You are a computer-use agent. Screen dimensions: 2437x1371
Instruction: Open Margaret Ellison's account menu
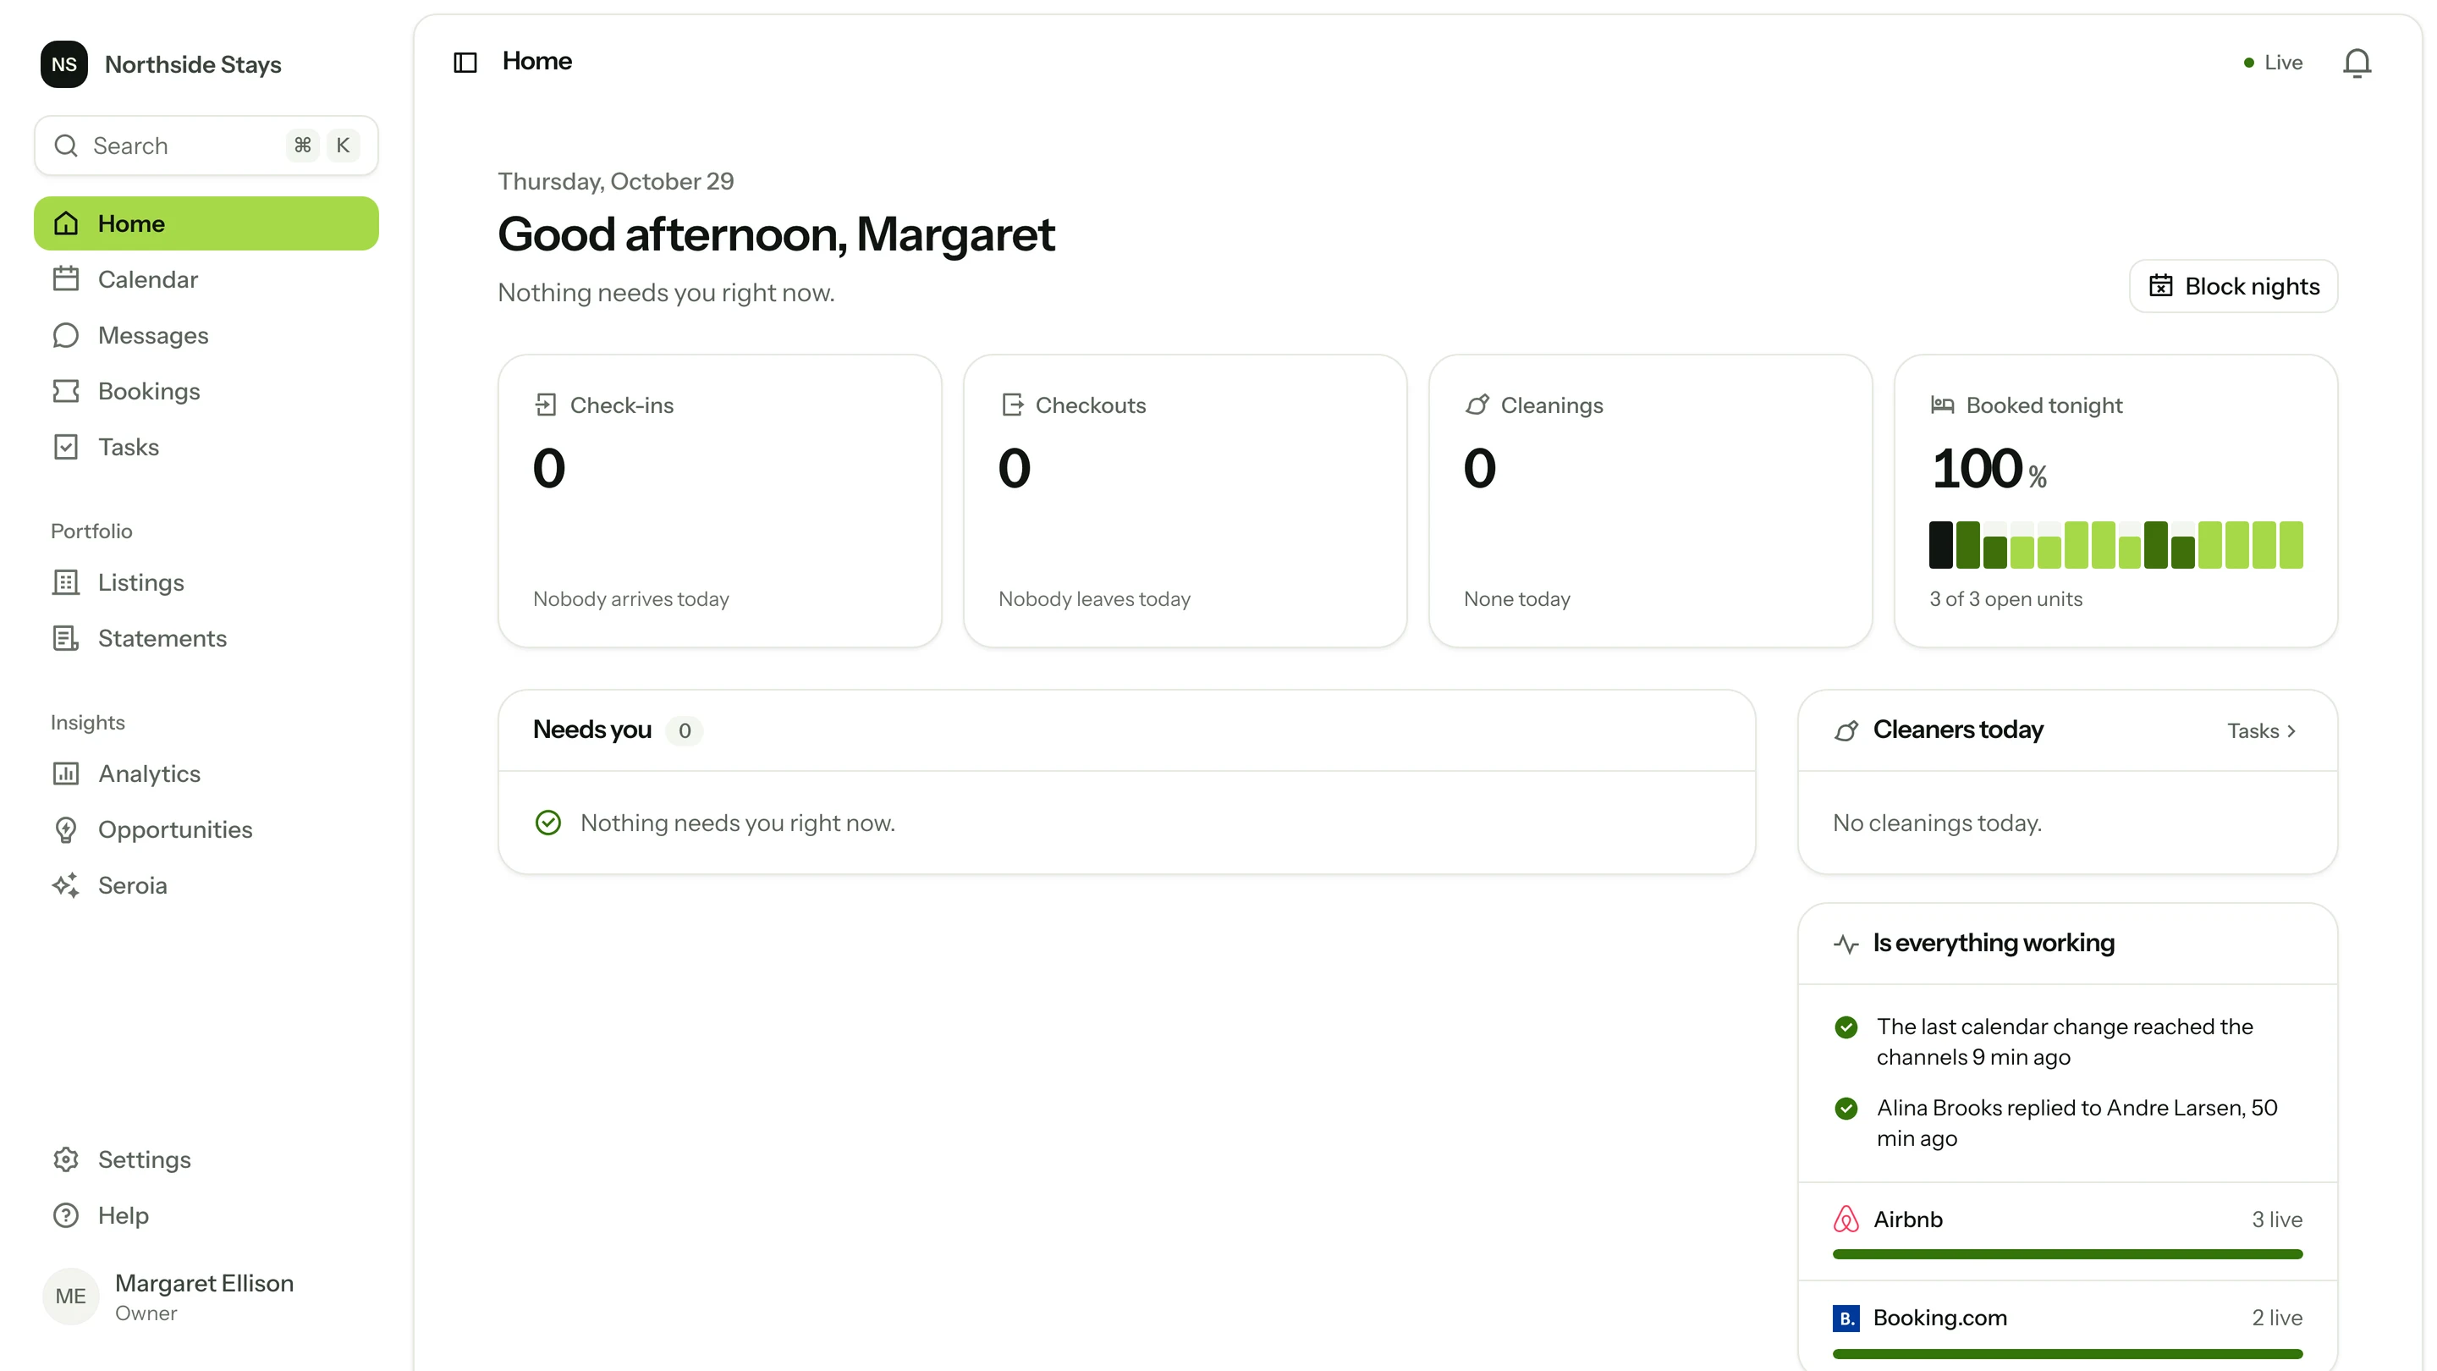[206, 1296]
